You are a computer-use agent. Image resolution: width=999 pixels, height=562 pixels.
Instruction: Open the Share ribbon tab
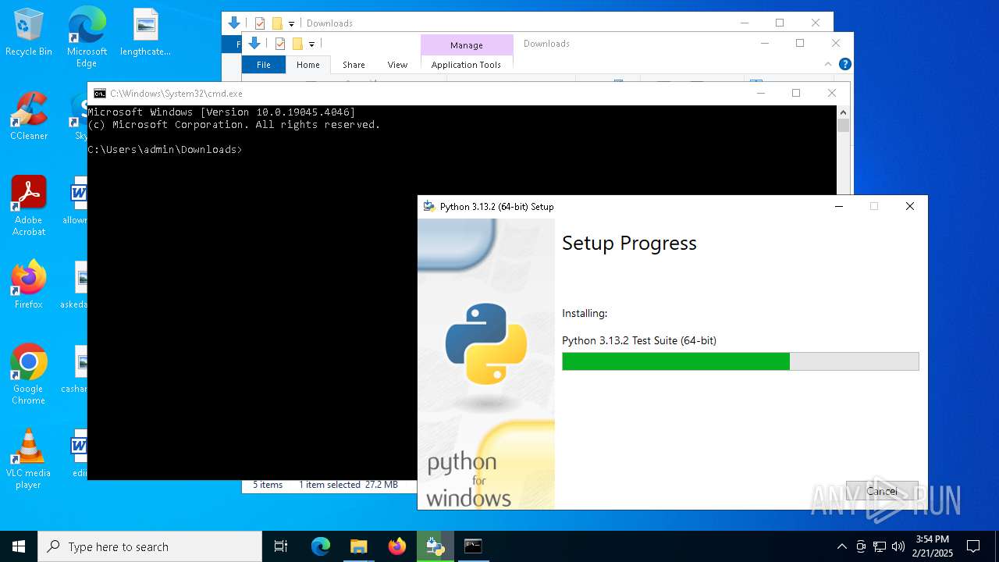[x=354, y=65]
